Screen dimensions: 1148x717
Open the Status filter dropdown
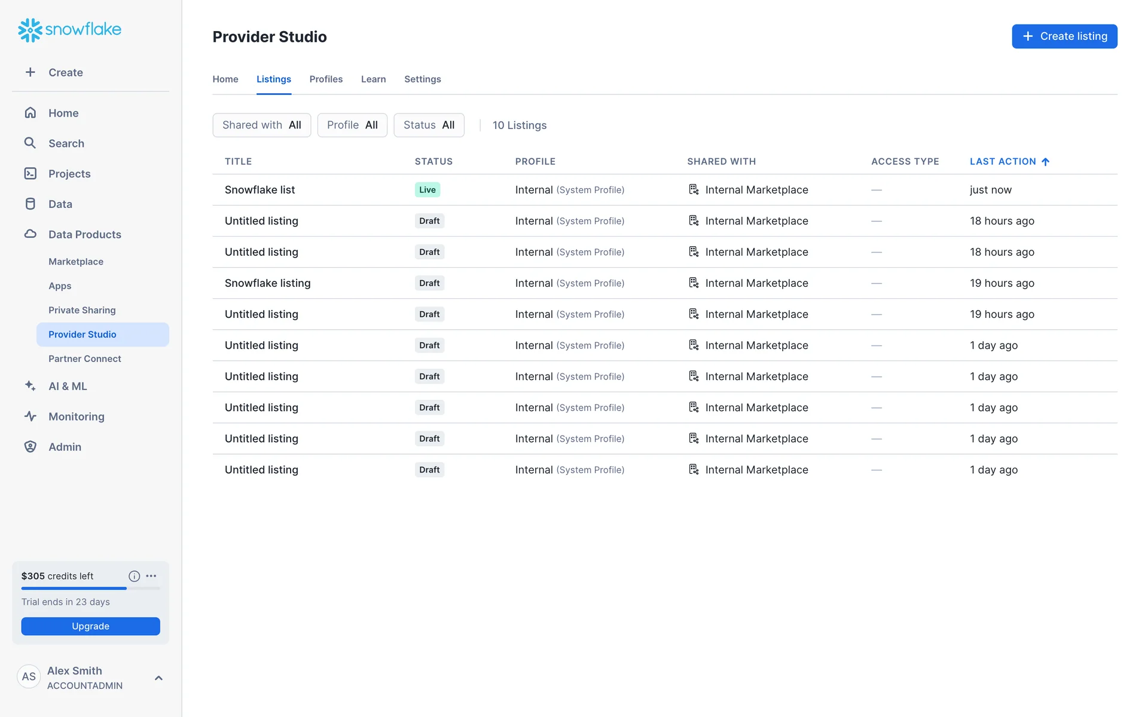click(x=429, y=125)
